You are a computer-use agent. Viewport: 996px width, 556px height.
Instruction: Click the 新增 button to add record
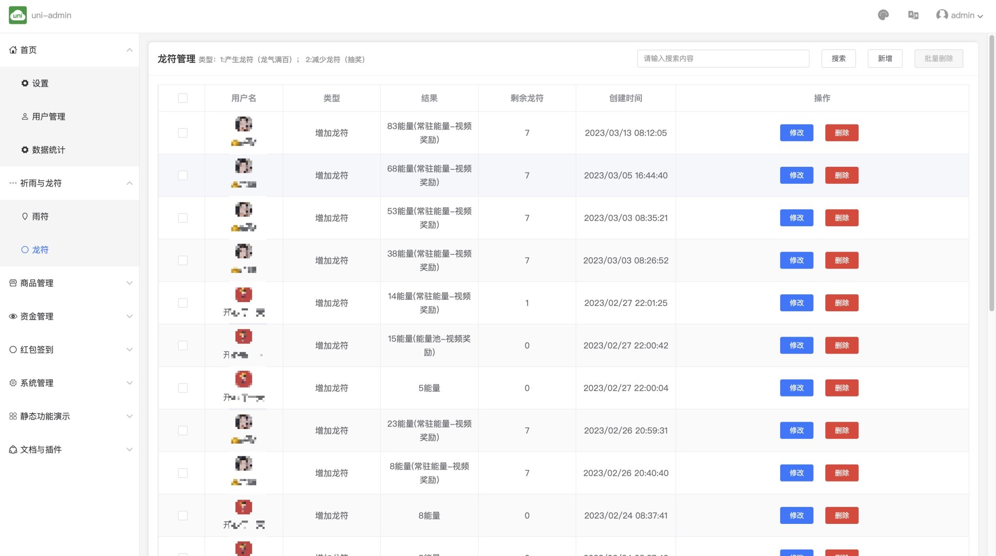tap(885, 58)
